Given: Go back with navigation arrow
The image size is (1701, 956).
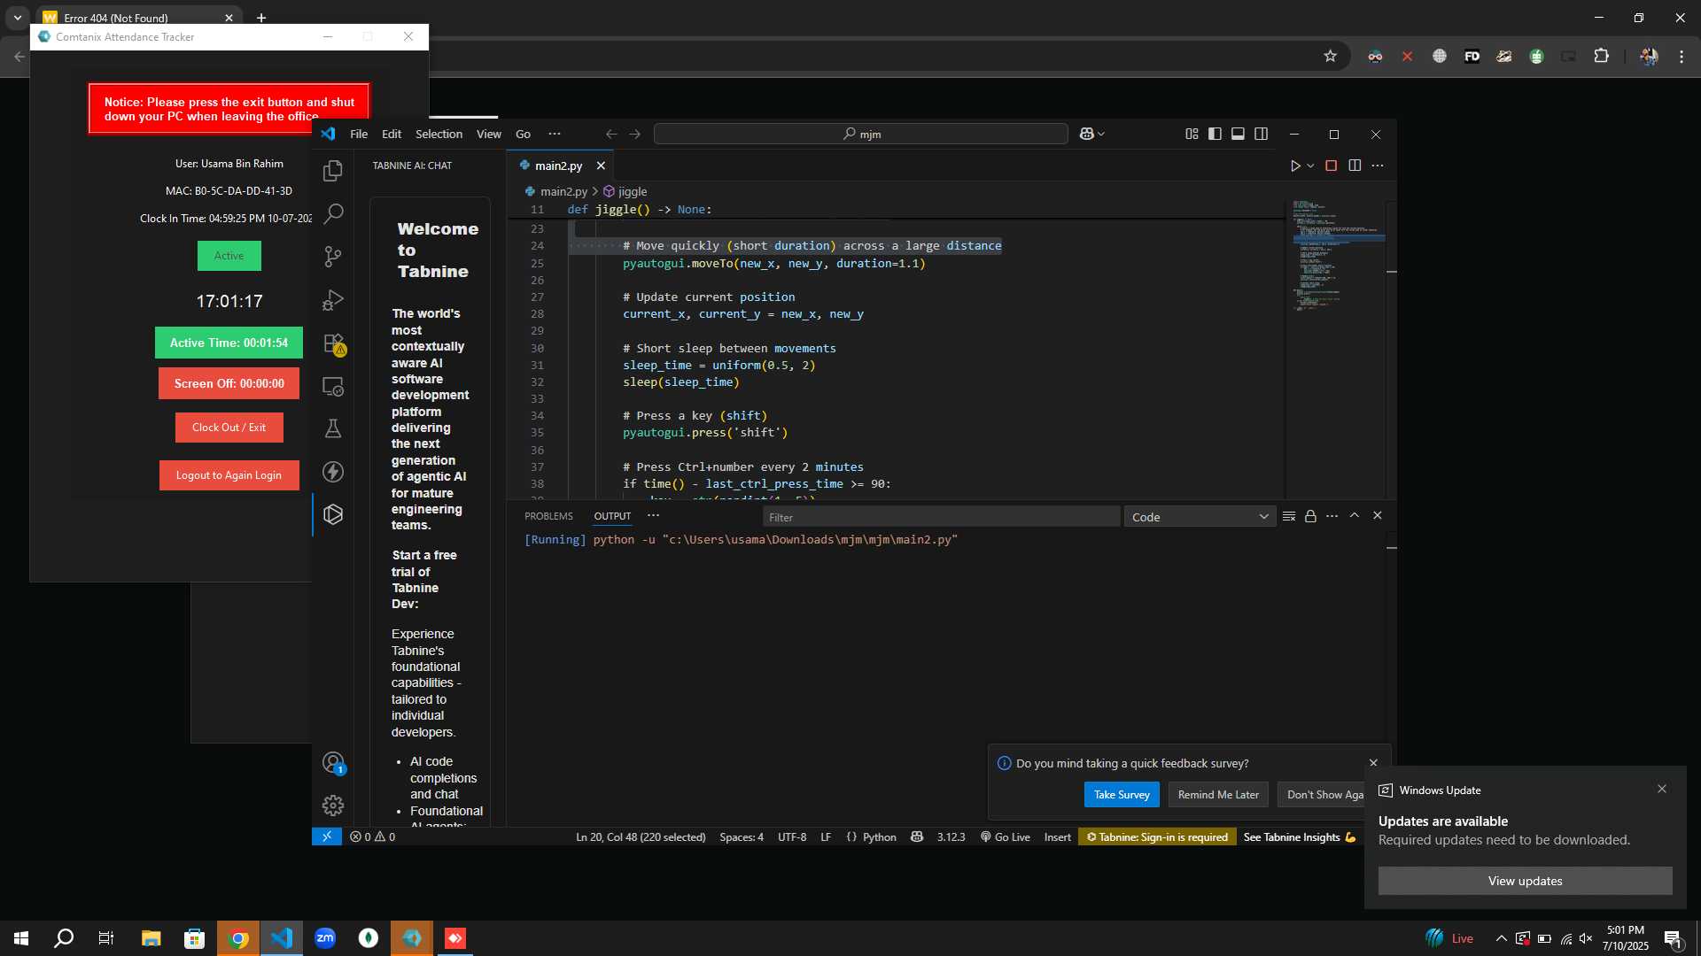Looking at the screenshot, I should click(x=611, y=134).
